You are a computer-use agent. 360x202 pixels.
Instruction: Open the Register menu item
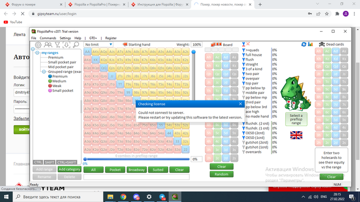point(111,38)
